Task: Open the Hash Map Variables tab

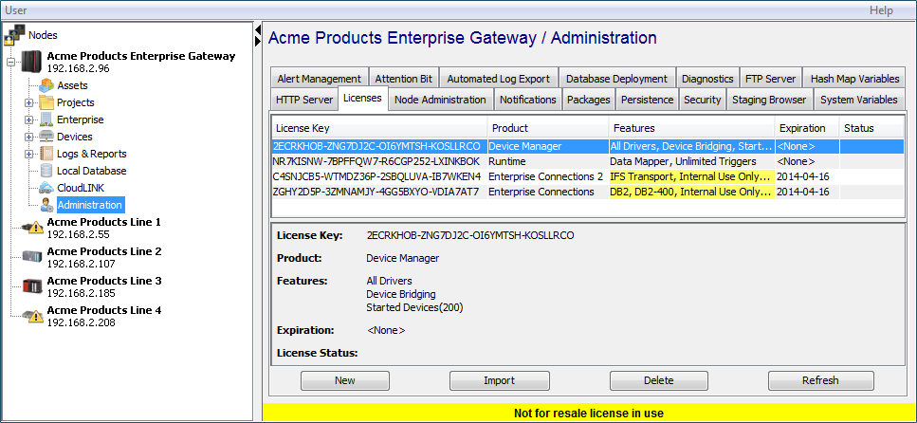Action: coord(855,79)
